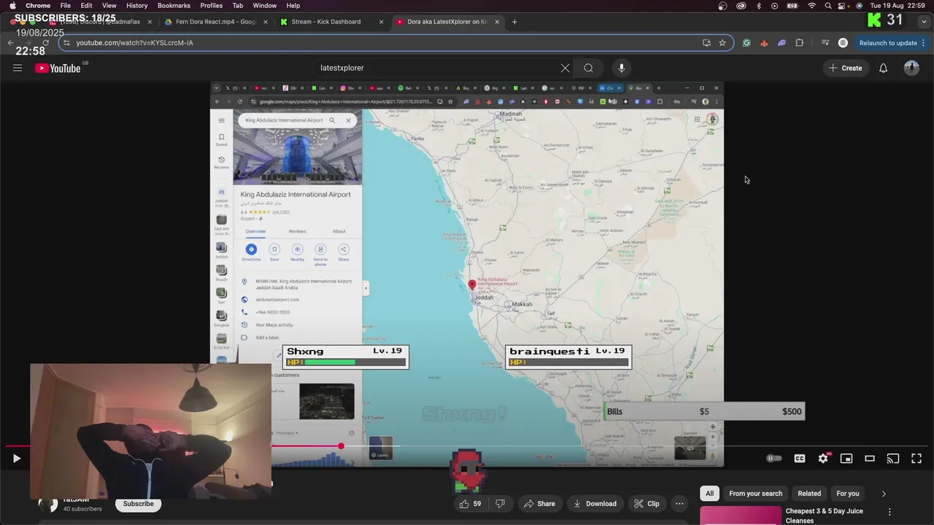Open Cheapest 3 & 5 Day Juice Cleanses

click(x=824, y=516)
